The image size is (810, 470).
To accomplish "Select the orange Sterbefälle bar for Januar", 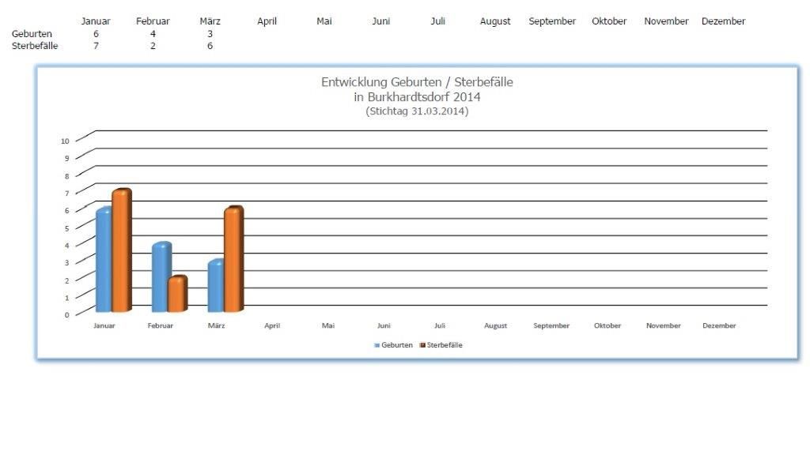I will [x=121, y=251].
